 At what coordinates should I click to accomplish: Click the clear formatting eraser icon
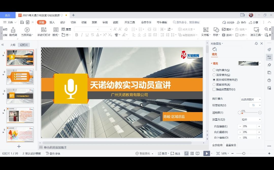click(126, 29)
